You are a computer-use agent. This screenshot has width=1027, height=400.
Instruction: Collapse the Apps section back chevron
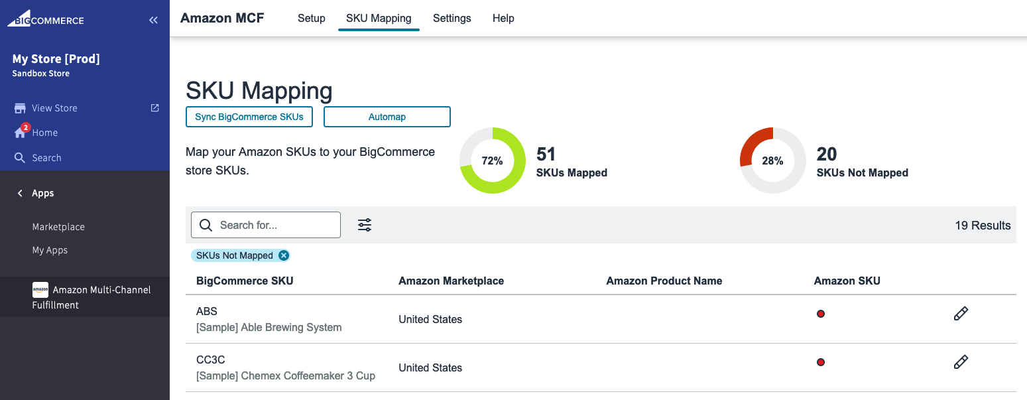tap(20, 193)
